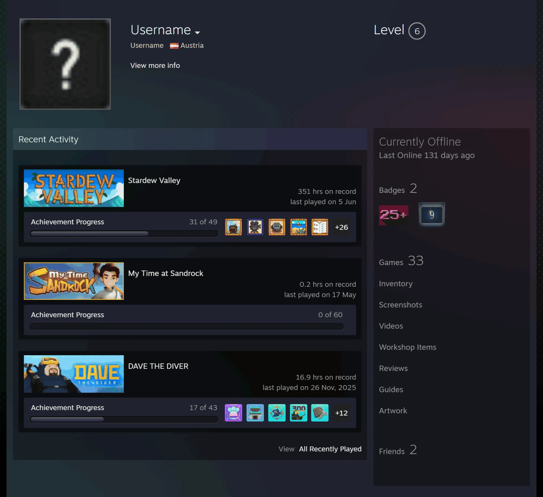543x497 pixels.
Task: Click the Stardew Valley to-do book achievement icon
Action: (x=320, y=227)
